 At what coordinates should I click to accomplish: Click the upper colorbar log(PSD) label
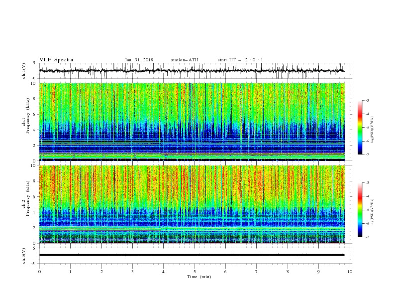(373, 130)
